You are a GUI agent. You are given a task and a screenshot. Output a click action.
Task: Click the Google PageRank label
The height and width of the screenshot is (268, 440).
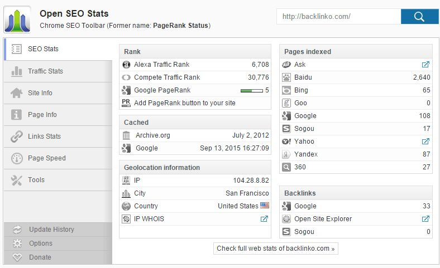click(162, 90)
